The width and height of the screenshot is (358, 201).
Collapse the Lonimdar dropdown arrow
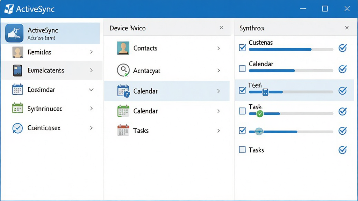(91, 90)
